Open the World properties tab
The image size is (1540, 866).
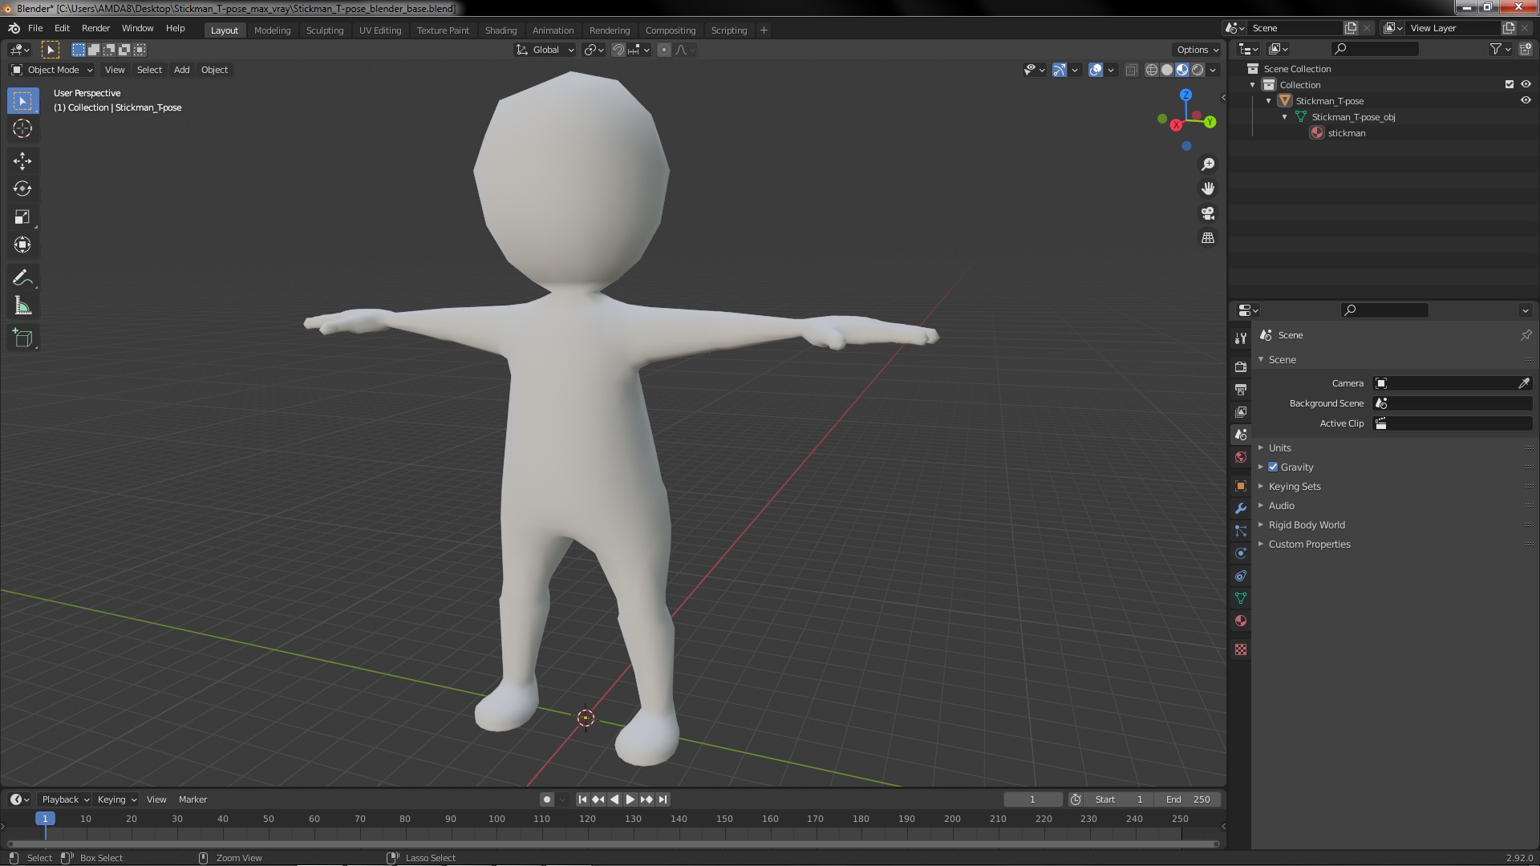[x=1241, y=457]
